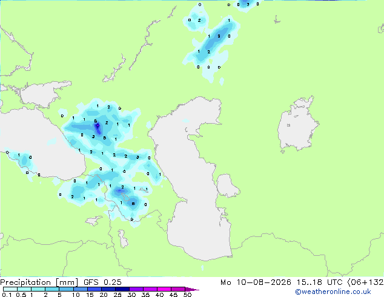Pick the legend swatch between 40 and 45
This screenshot has height=297, width=384.
pos(164,289)
